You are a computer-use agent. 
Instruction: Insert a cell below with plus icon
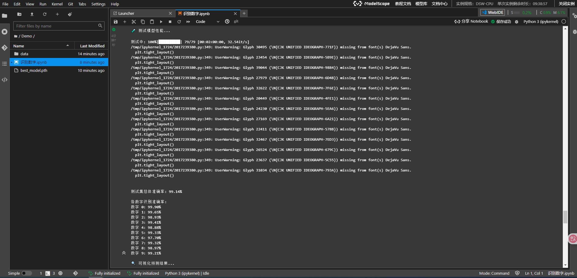[x=125, y=22]
